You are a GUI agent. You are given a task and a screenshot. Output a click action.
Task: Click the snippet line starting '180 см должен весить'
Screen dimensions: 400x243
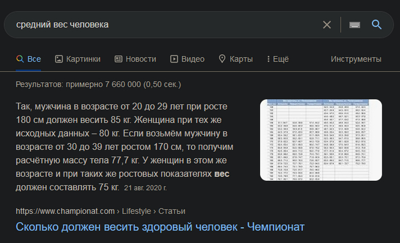(x=119, y=120)
